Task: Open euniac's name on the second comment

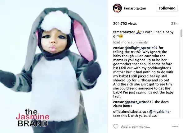Action: coord(118,102)
